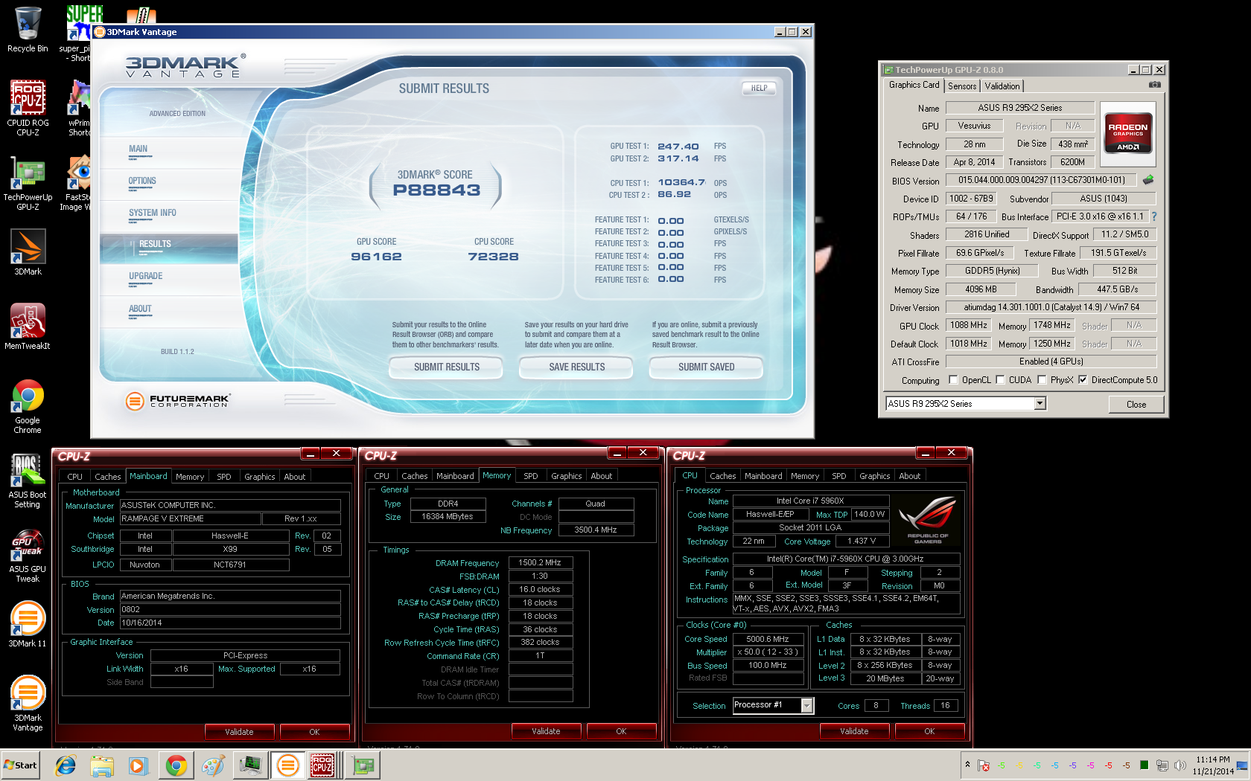Open the wPrime shortcut desktop icon
Viewport: 1251px width, 781px height.
(x=77, y=109)
